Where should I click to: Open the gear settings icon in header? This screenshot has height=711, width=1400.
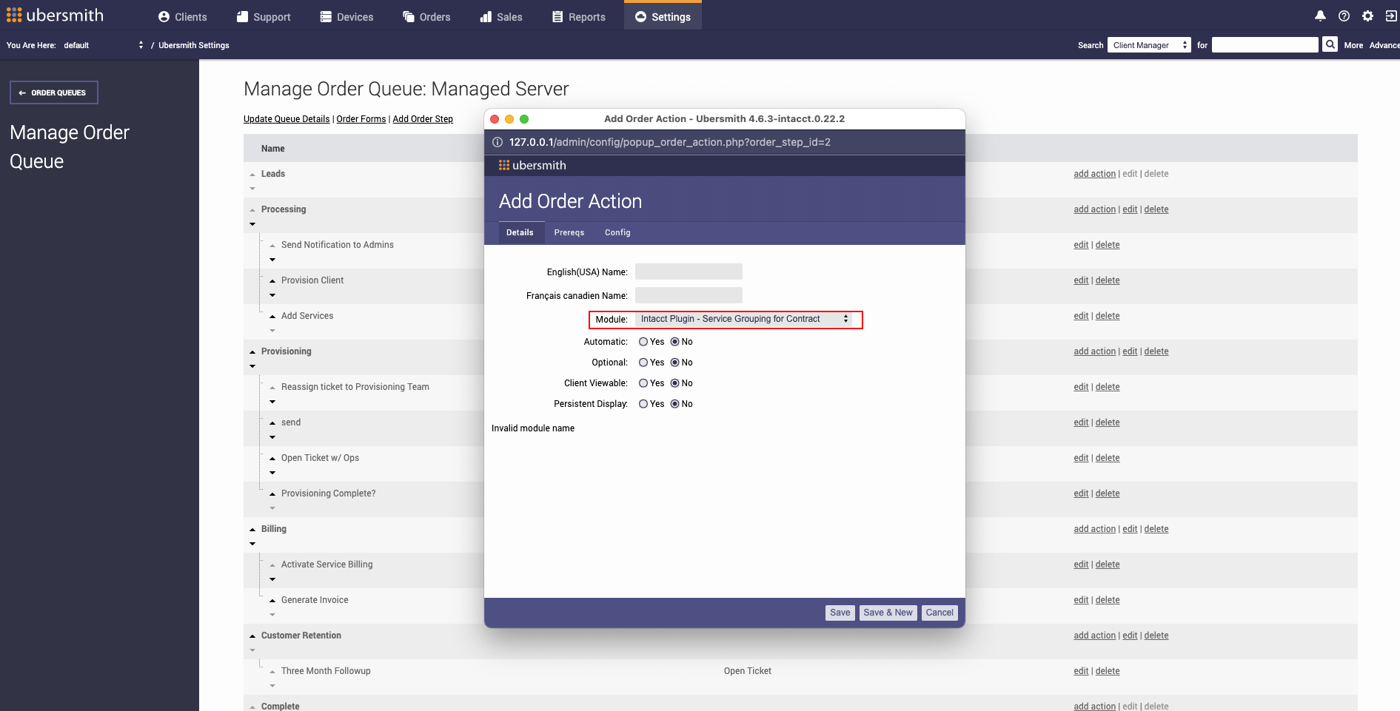tap(1367, 16)
